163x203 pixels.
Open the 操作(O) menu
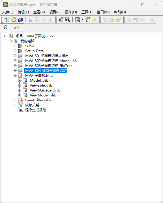[71, 12]
